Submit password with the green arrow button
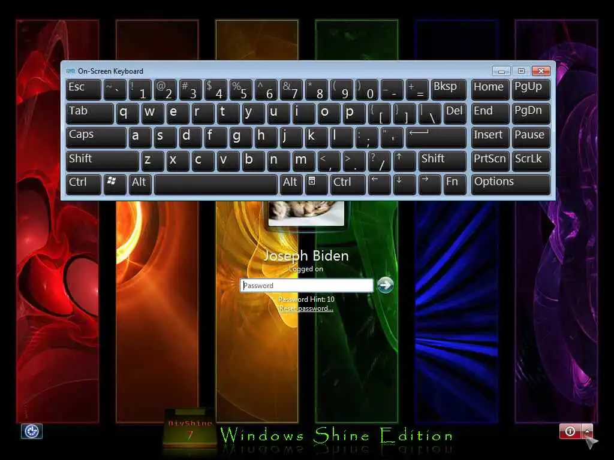 click(x=386, y=285)
